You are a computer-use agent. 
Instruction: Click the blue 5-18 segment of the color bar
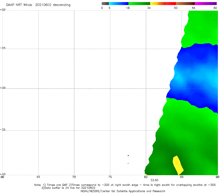coord(119,4)
